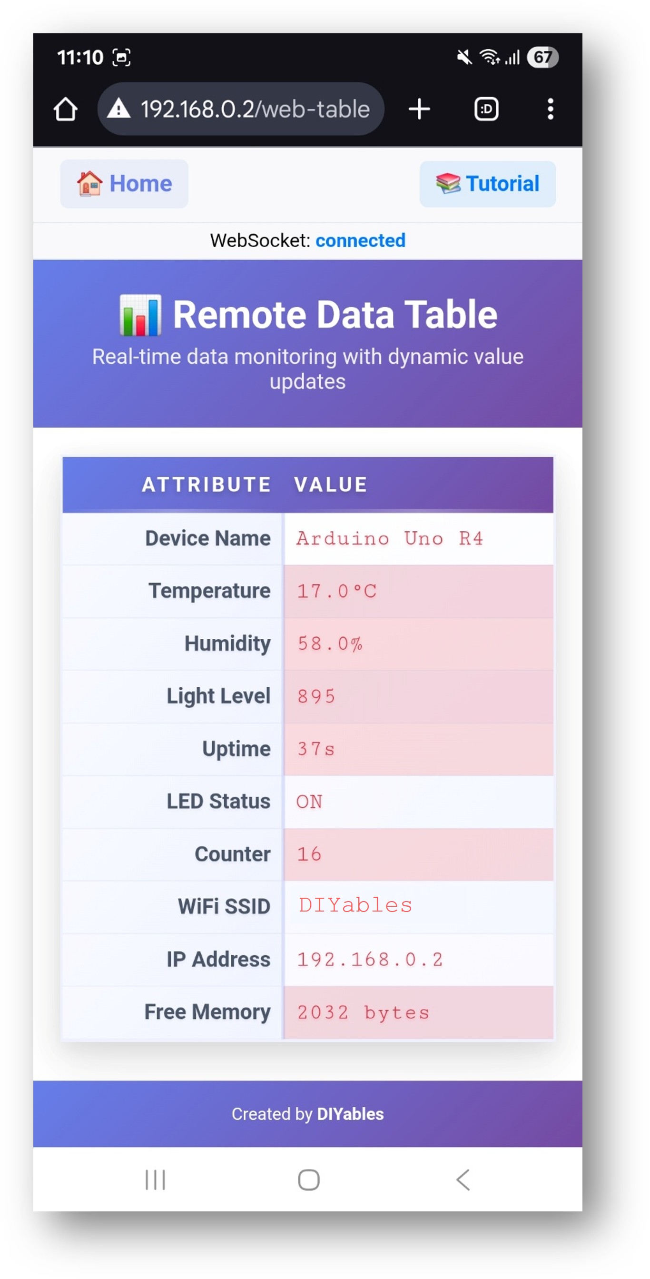
Task: Tap the recent apps button in the navigation bar
Action: point(155,1180)
